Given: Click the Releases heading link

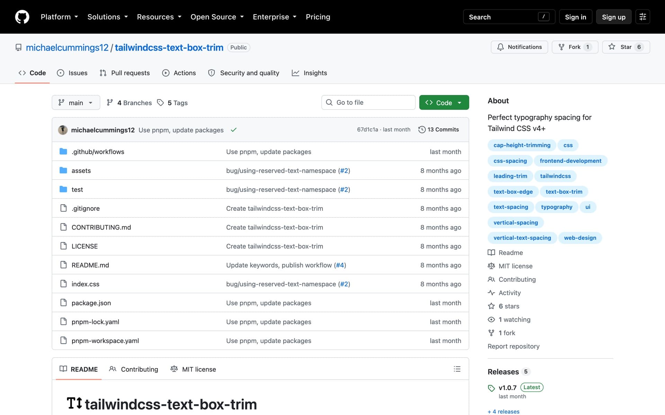Looking at the screenshot, I should pos(503,372).
